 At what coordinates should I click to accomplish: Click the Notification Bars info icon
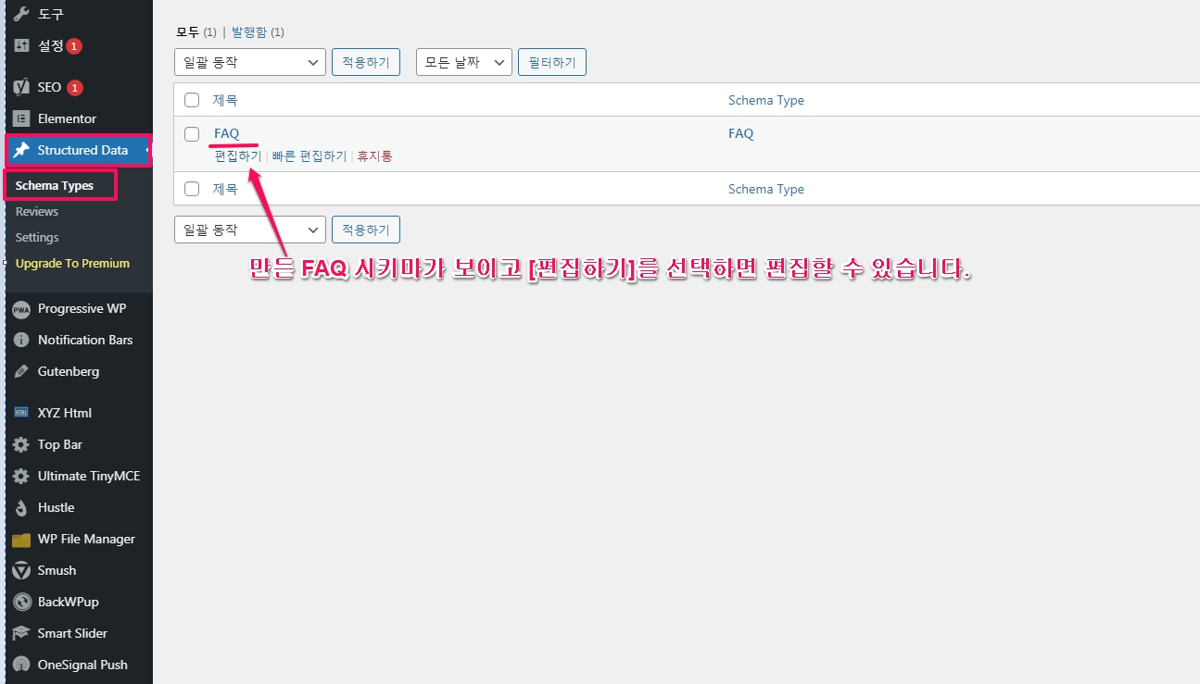[x=21, y=341]
